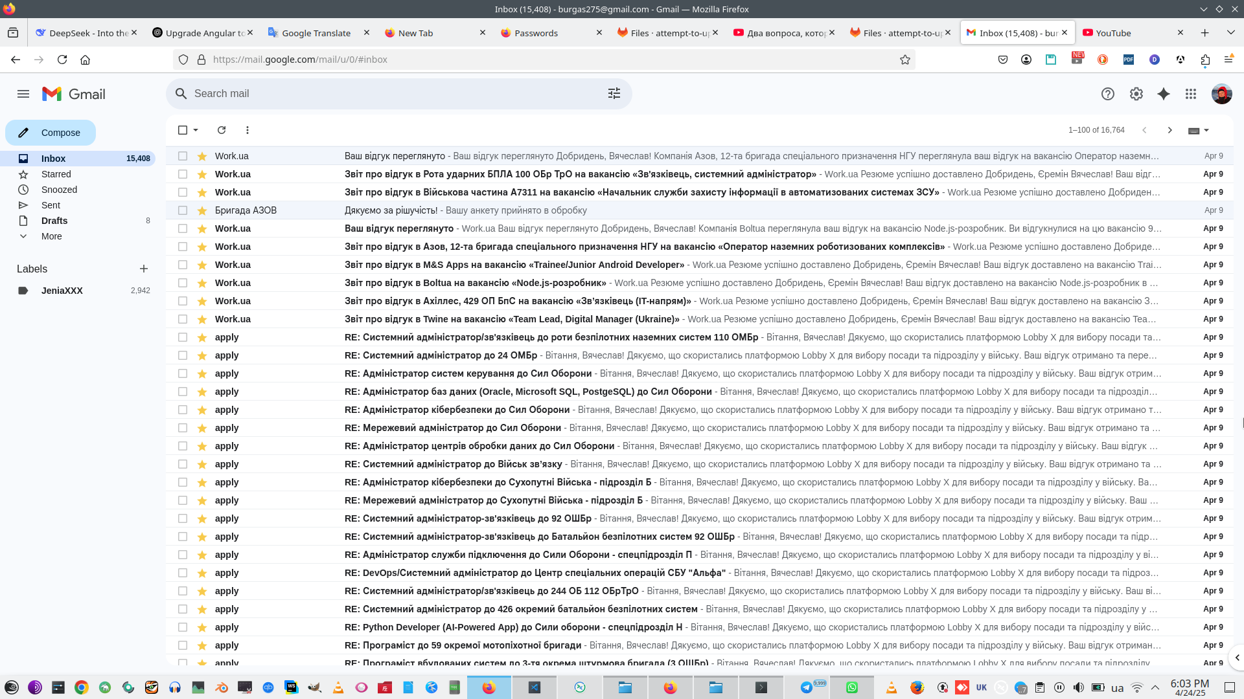
Task: Tick the select-all emails checkbox
Action: pos(183,130)
